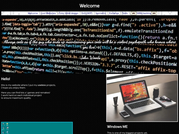Click the line "to ensure maximum quality."
This screenshot has height=134, width=179.
(16, 98)
